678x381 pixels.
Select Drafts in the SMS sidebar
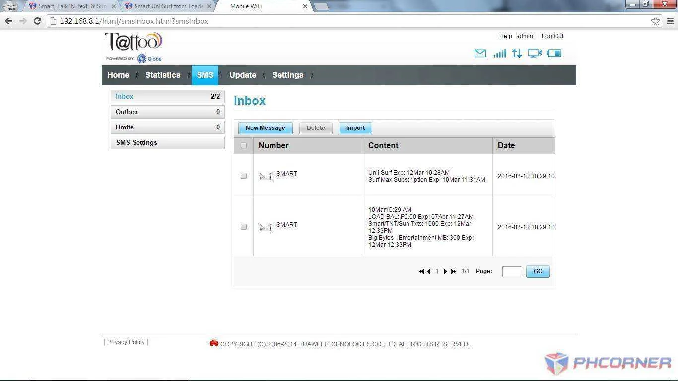click(167, 127)
